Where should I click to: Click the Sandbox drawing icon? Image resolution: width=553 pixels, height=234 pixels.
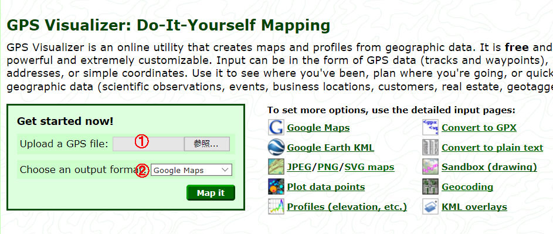pos(430,167)
